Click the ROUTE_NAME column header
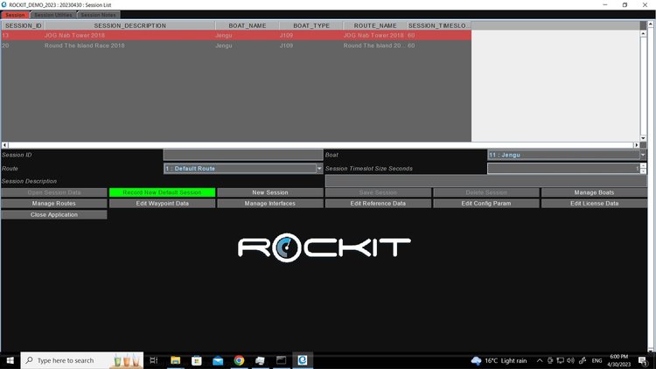Screen dimensions: 656x369 375,25
